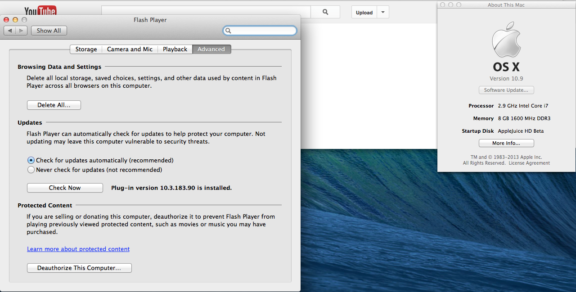Screen dimensions: 576x292
Task: Click the Check Now button
Action: (65, 188)
